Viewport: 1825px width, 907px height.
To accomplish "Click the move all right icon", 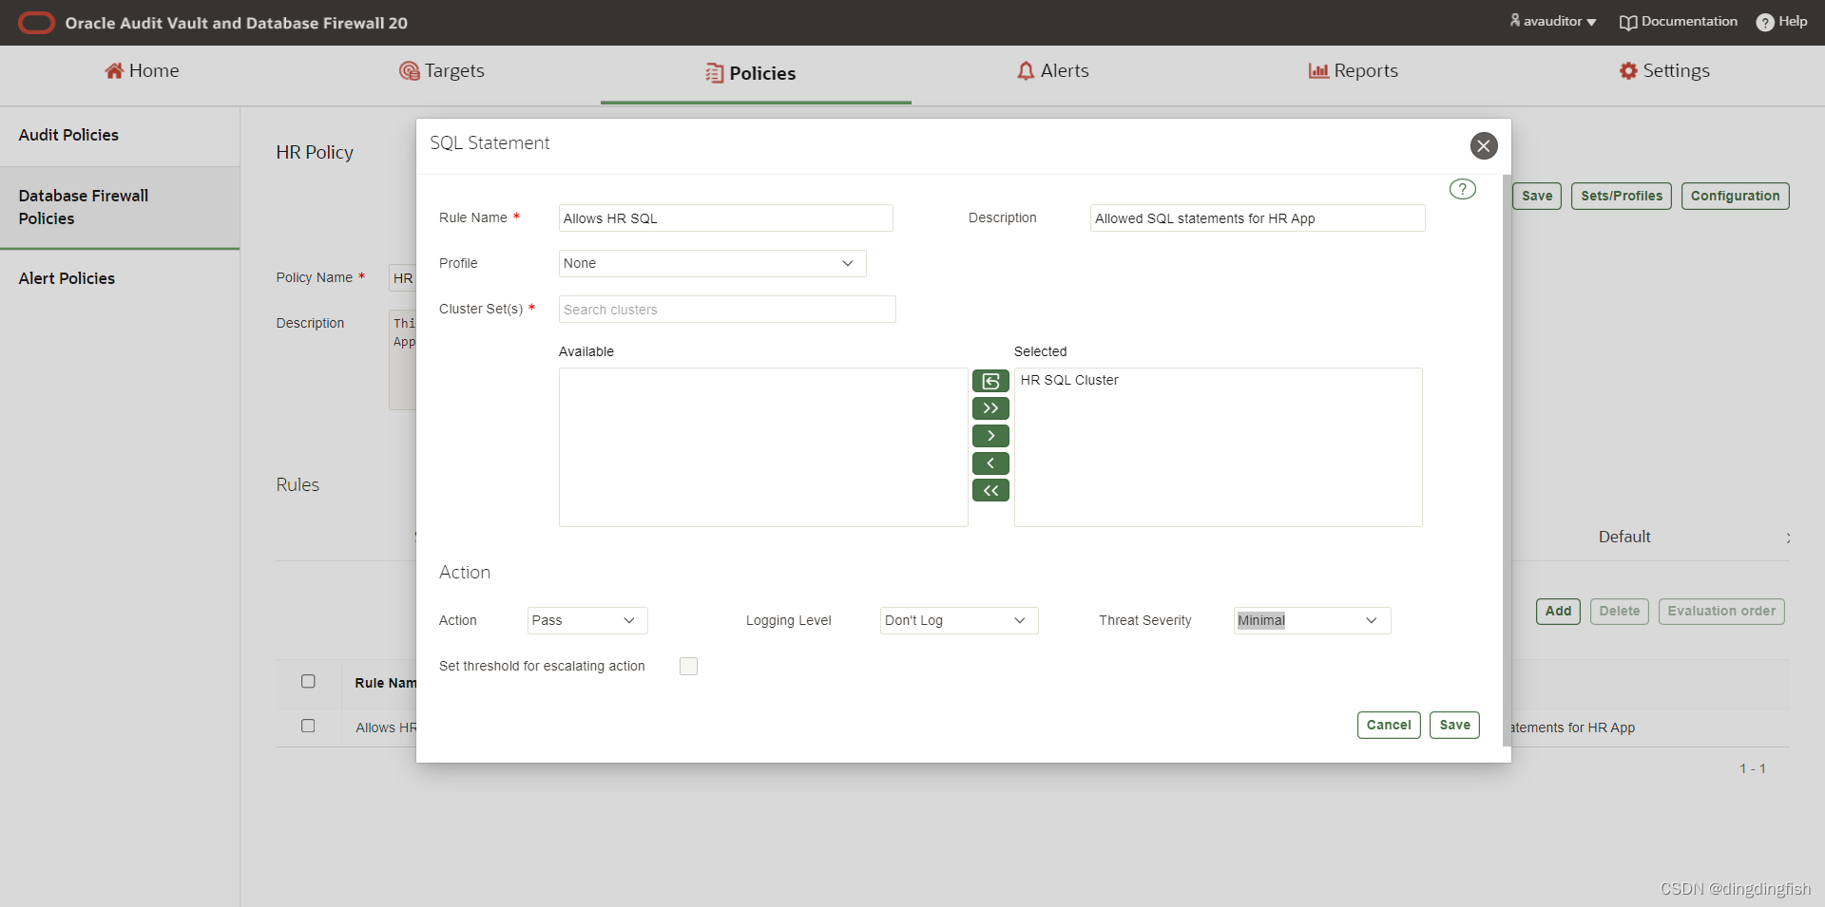I will pyautogui.click(x=990, y=408).
